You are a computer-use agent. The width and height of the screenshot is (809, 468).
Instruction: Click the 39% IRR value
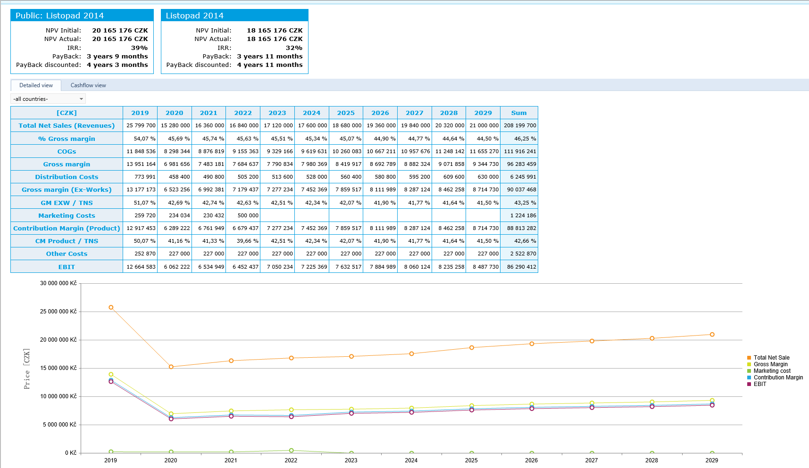coord(139,48)
